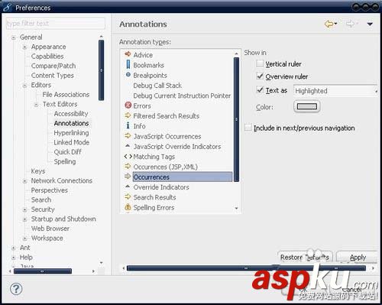The image size is (382, 305).
Task: Click the JavaScript Override Indicators triangle icon
Action: [x=128, y=145]
